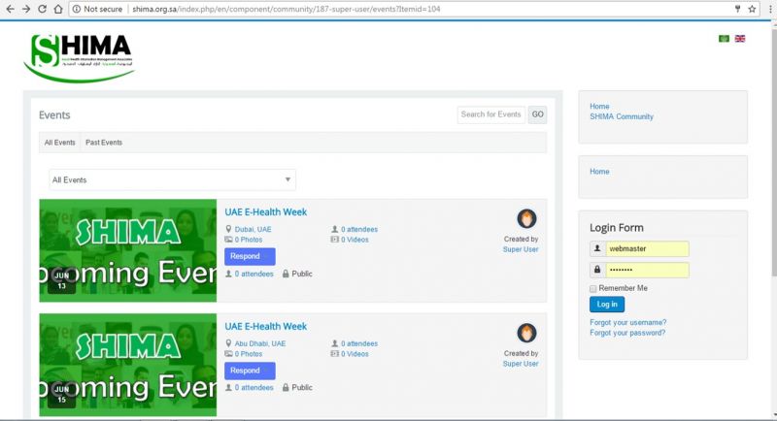Click the password lock icon in Login Form
The height and width of the screenshot is (421, 777).
point(597,270)
